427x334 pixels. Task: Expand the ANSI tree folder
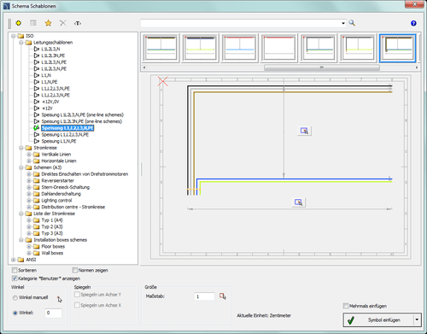coord(13,260)
